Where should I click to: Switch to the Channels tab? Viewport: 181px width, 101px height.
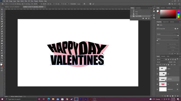[x=163, y=56]
